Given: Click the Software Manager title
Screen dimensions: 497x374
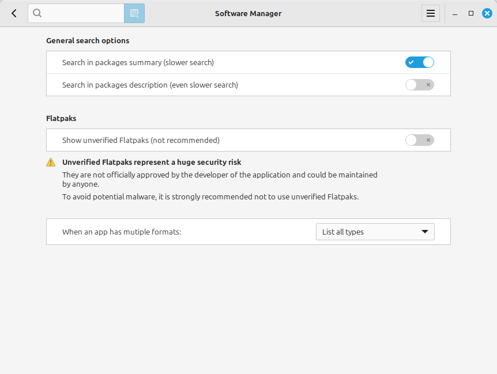Looking at the screenshot, I should [x=248, y=13].
